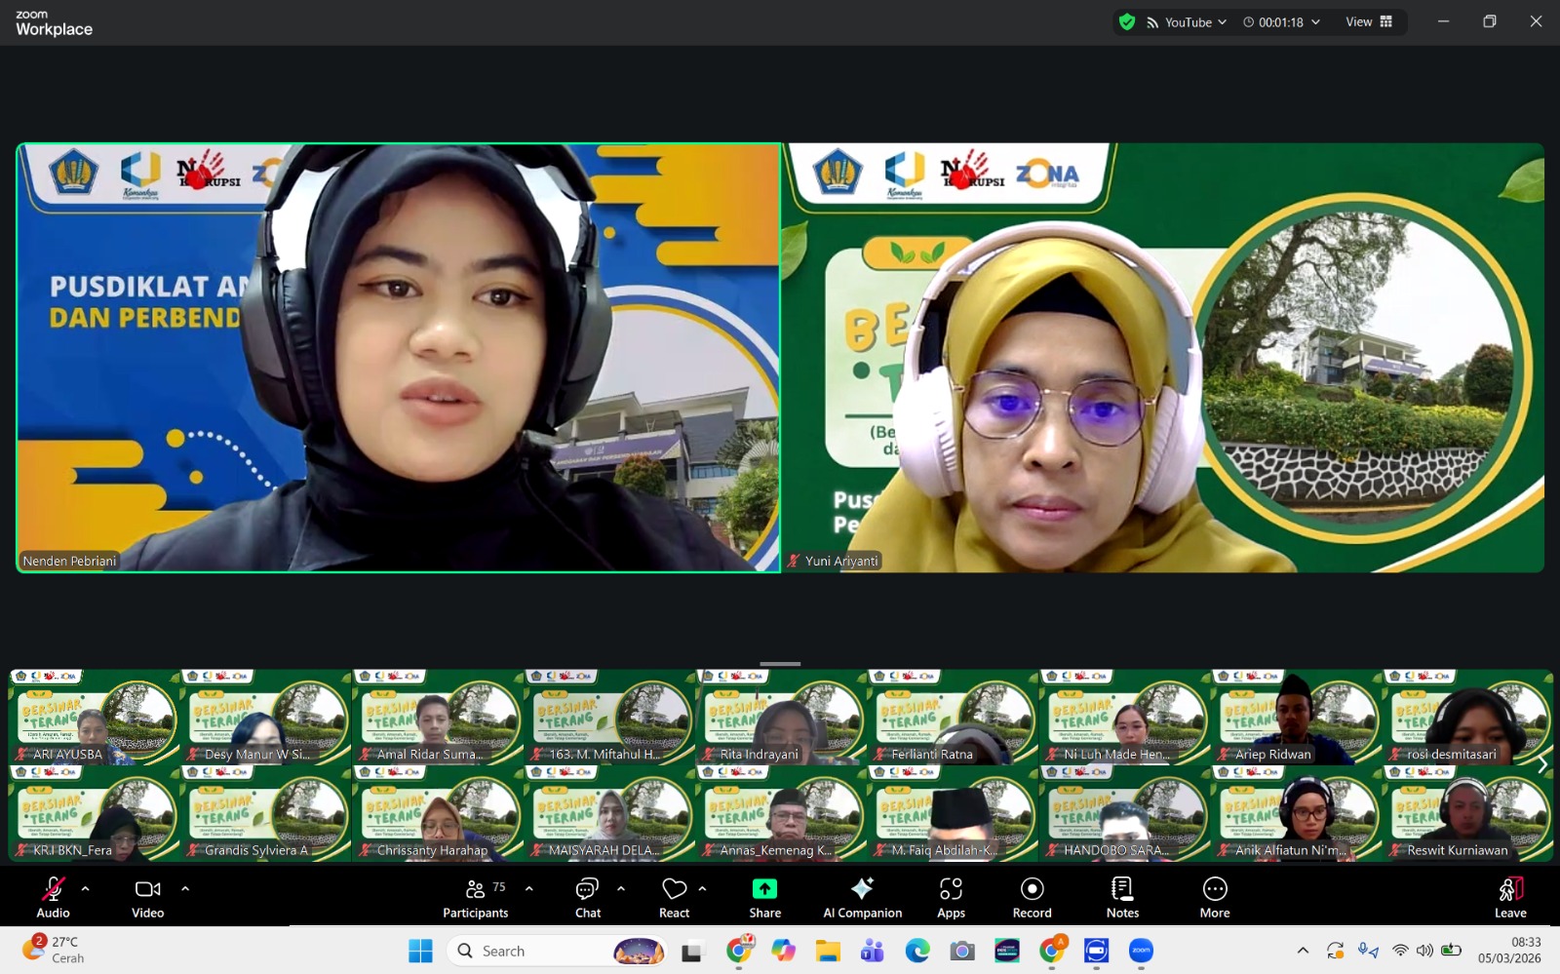1560x974 pixels.
Task: Open meeting Notes
Action: click(1122, 897)
